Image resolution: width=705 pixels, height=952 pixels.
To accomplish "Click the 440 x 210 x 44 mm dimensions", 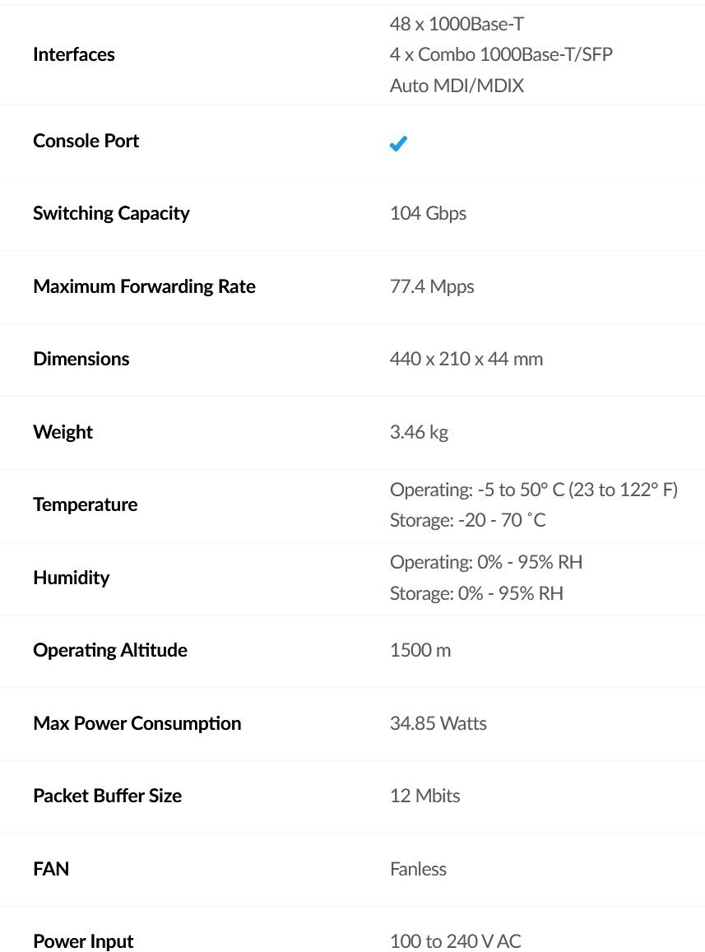I will pyautogui.click(x=466, y=359).
